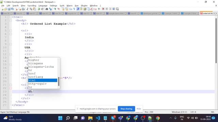Open the Language menu
The image size is (218, 122).
(43, 6)
